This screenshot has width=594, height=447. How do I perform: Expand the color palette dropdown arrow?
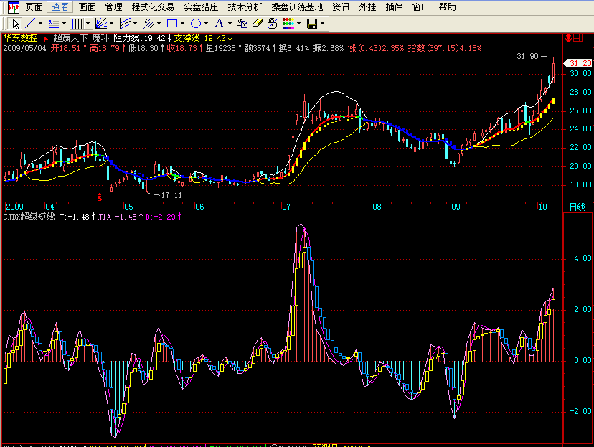(x=298, y=24)
